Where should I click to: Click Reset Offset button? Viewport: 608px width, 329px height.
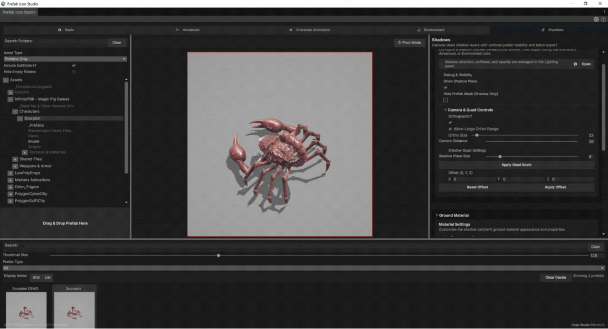point(477,187)
